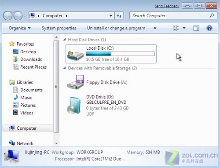Click Local Disk (C:) usage bar
This screenshot has width=220, height=168.
120,54
